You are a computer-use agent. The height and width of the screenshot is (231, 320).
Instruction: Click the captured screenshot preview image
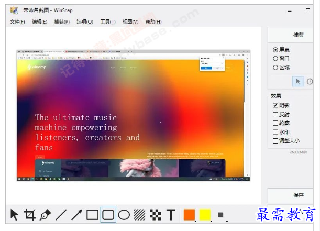click(x=134, y=115)
